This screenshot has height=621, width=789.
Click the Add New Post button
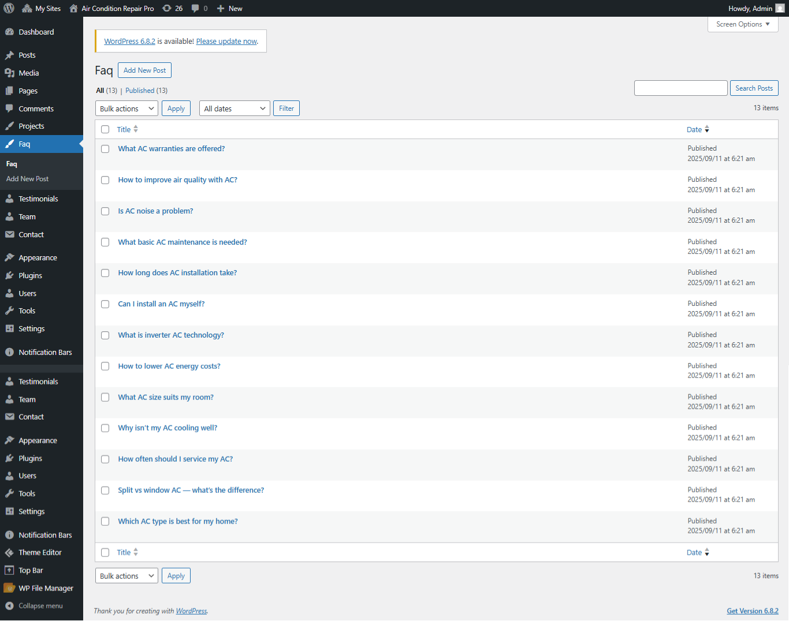point(144,70)
